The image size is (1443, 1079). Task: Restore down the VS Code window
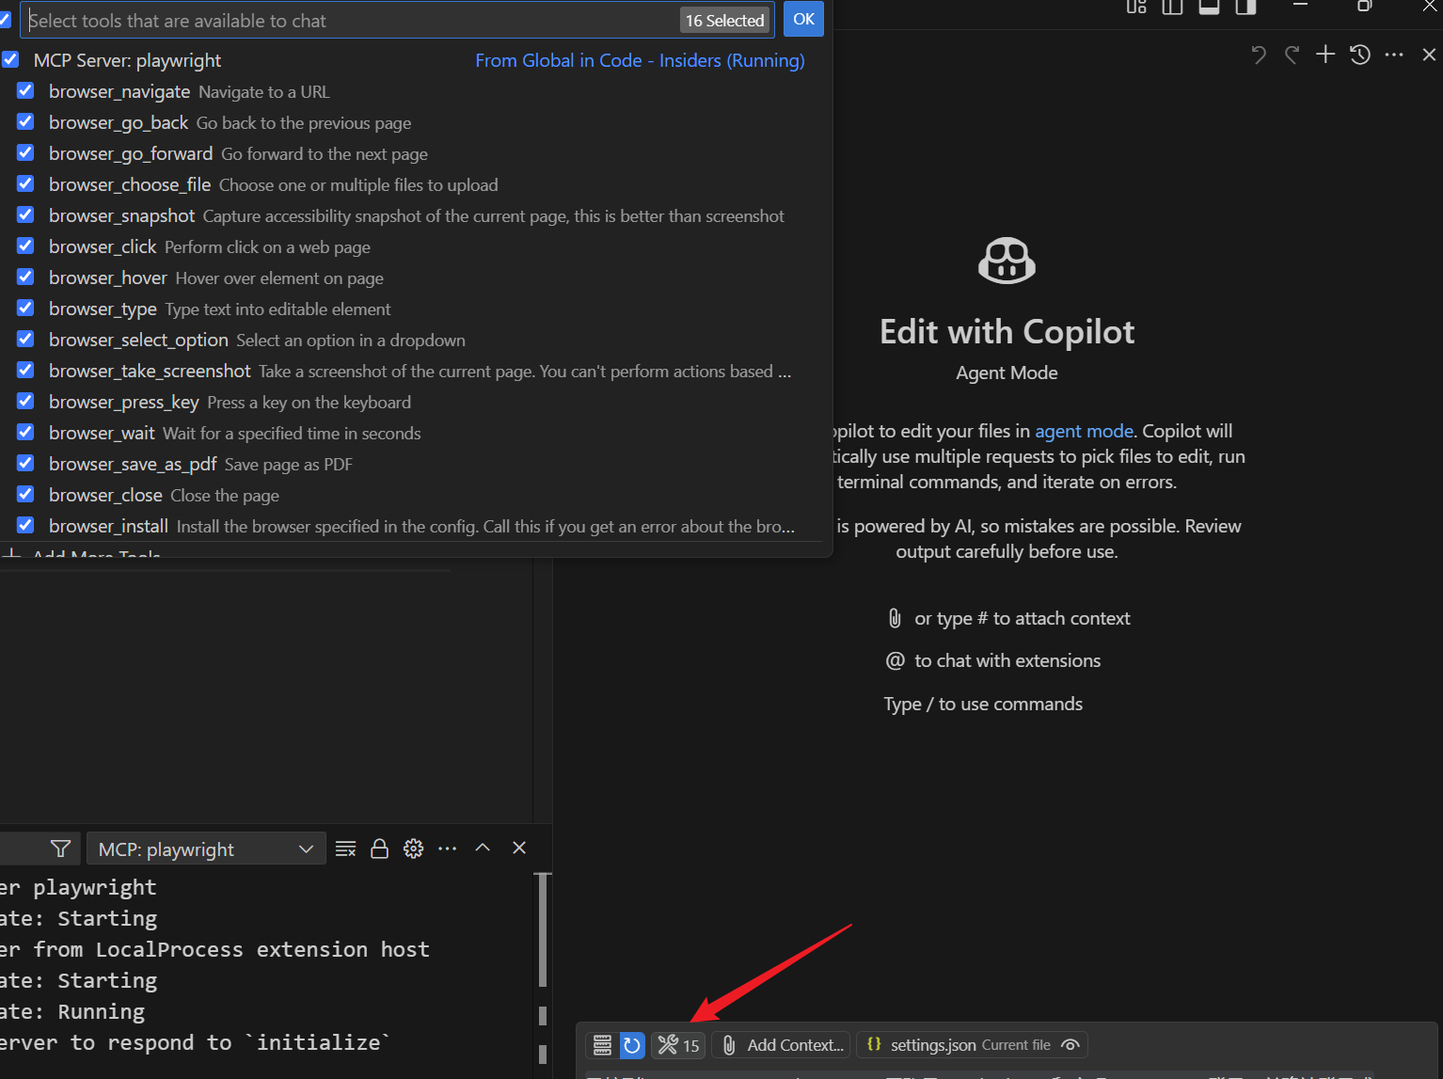tap(1365, 6)
